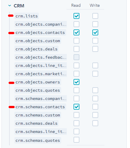130x148 pixels.
Task: Enable Write for crm.schemas.companies scope
Action: 95,98
